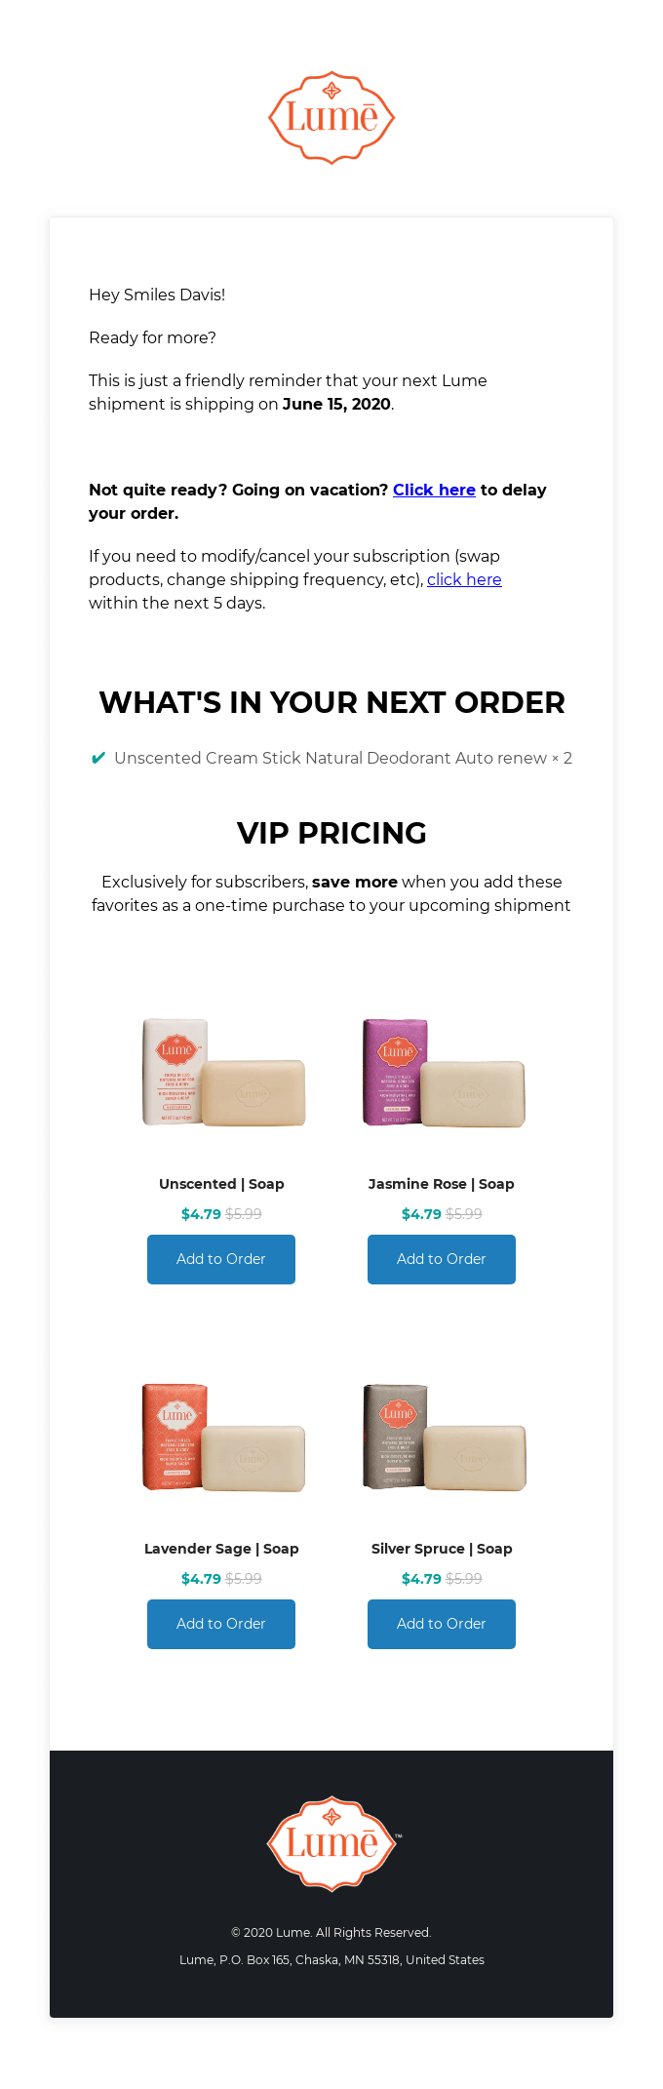Click the Lume logo at top
The width and height of the screenshot is (663, 2089).
[x=331, y=118]
